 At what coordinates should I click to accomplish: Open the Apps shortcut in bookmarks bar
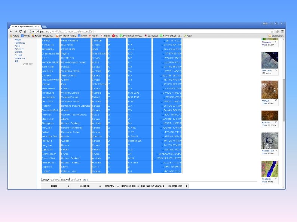[x=15, y=36]
